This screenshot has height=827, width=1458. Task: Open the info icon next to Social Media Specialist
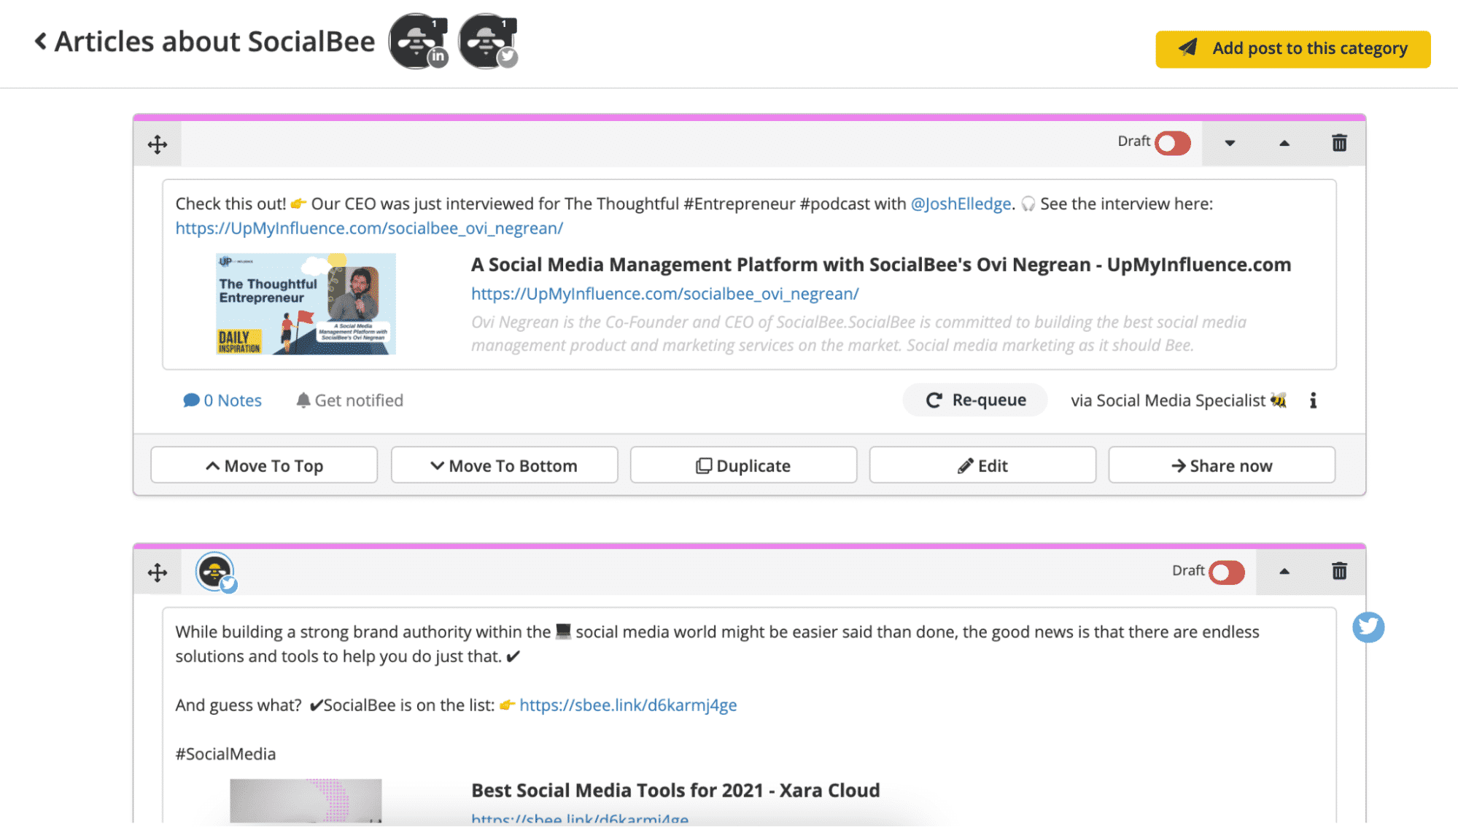pyautogui.click(x=1313, y=400)
